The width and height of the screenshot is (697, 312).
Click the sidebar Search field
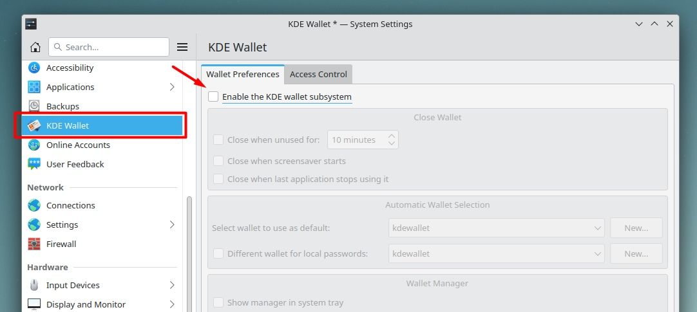108,47
